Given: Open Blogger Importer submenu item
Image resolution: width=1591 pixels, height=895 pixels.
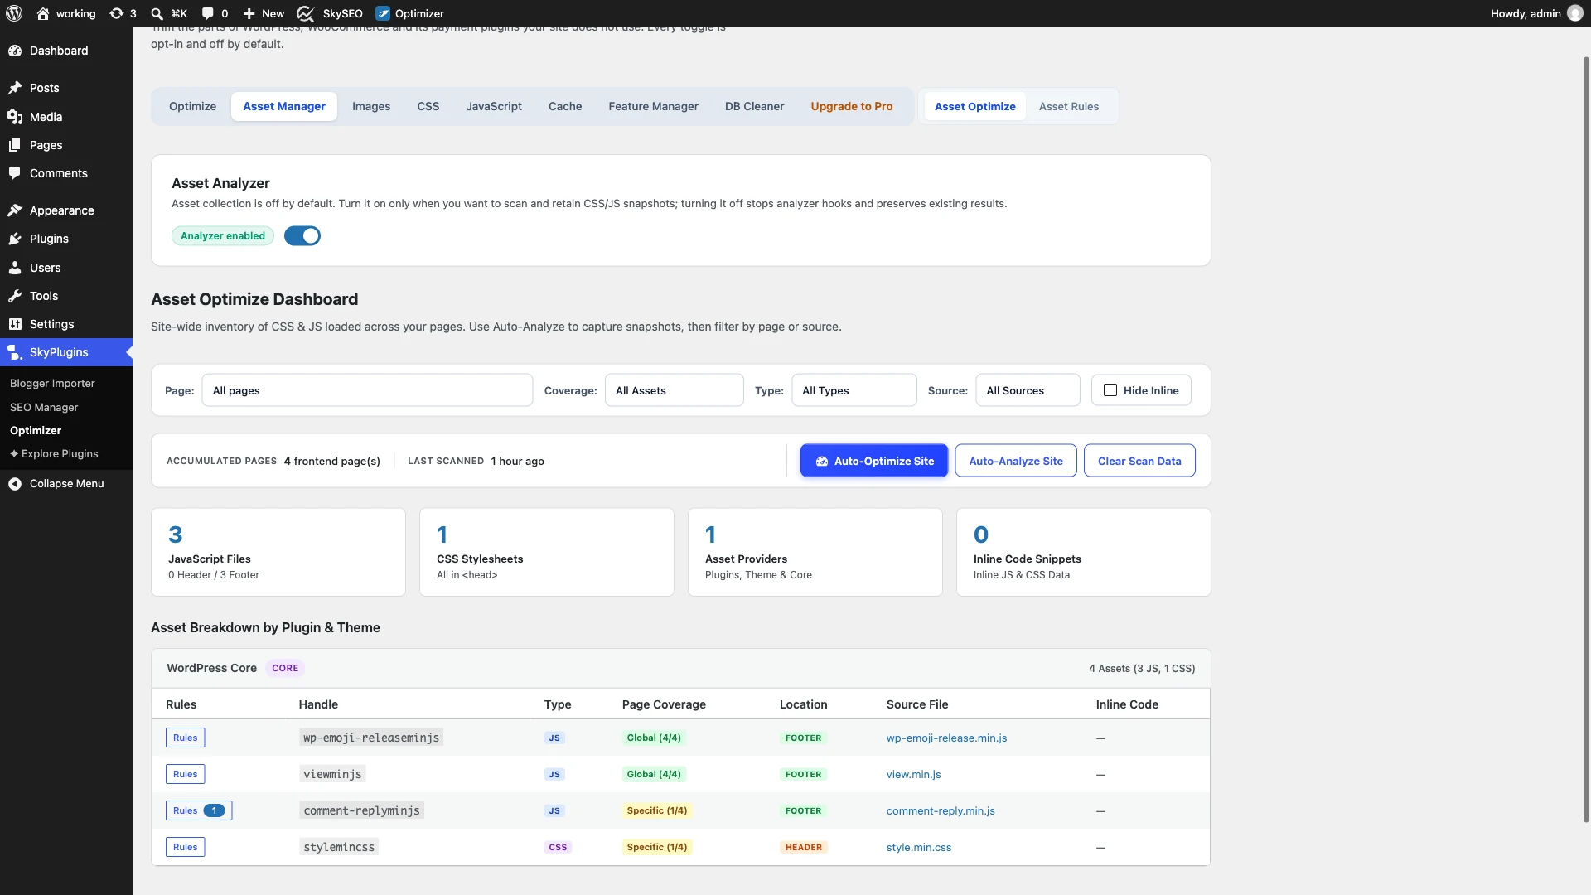Looking at the screenshot, I should [52, 383].
